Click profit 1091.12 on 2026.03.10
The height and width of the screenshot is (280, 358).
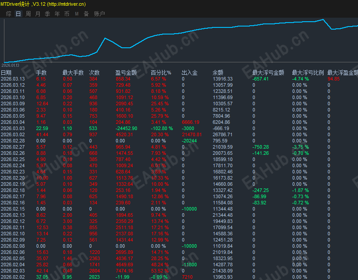[124, 97]
